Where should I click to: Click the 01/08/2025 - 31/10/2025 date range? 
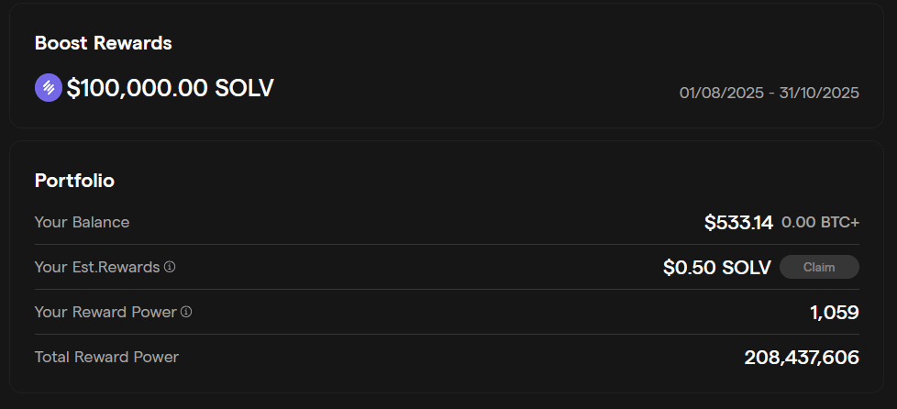pos(770,93)
